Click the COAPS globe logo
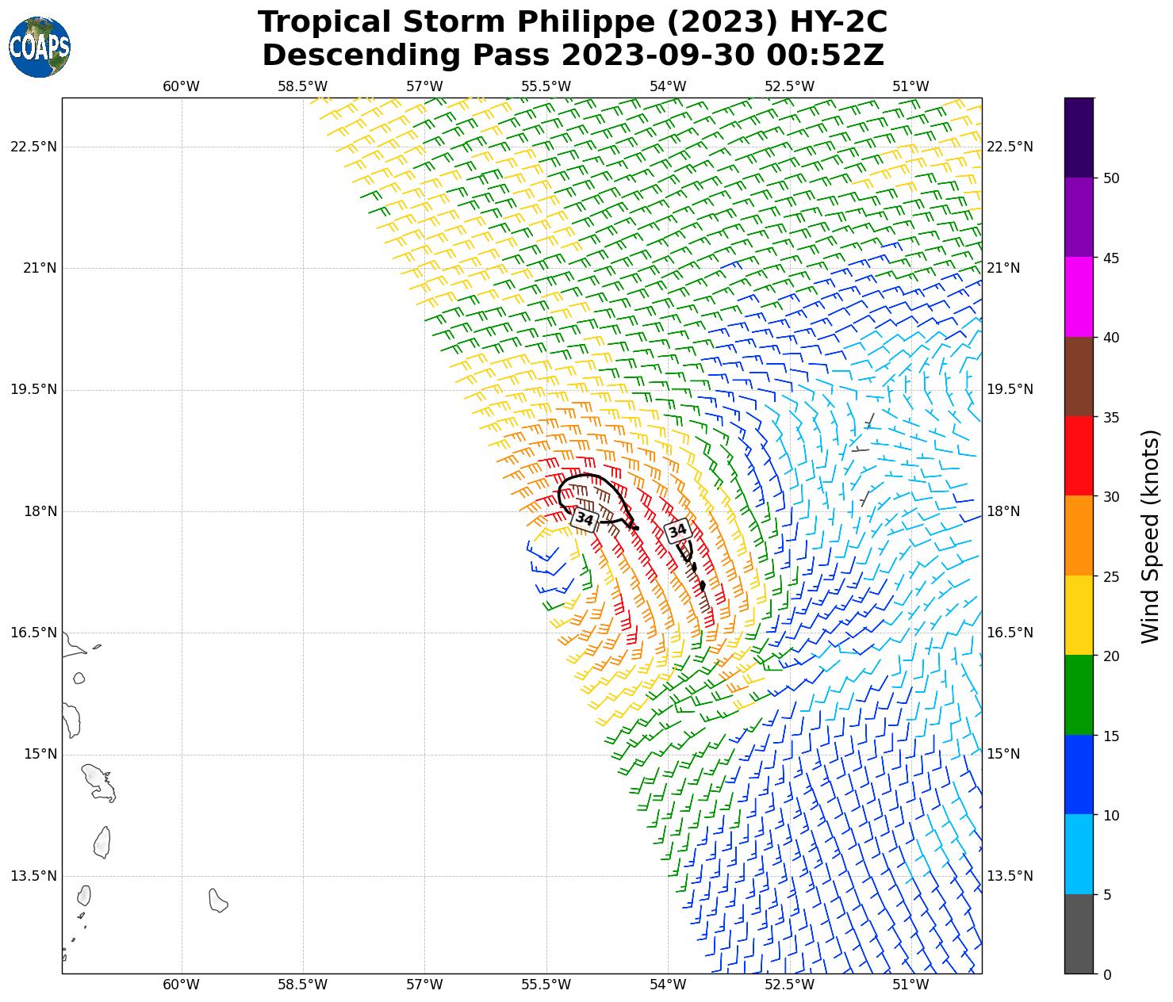The width and height of the screenshot is (1173, 1002). coord(40,47)
